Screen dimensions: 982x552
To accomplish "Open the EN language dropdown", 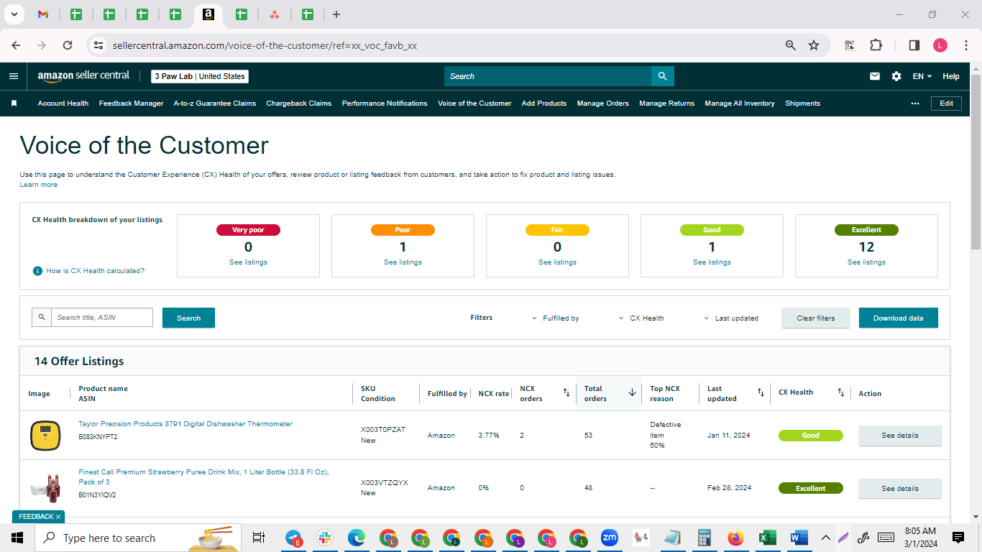I will pyautogui.click(x=922, y=76).
